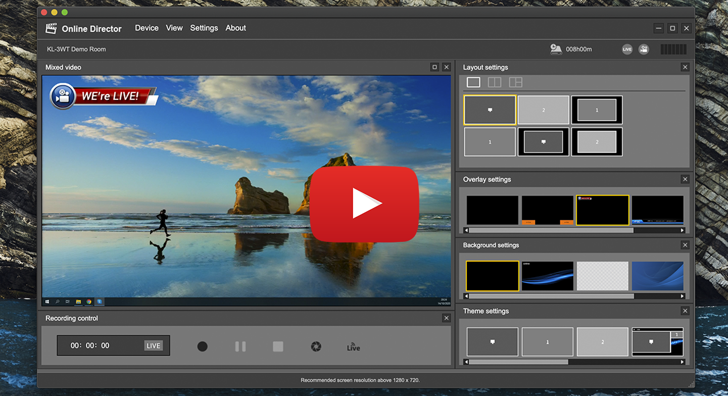
Task: Click the Background settings horizontal scrollbar
Action: point(552,296)
